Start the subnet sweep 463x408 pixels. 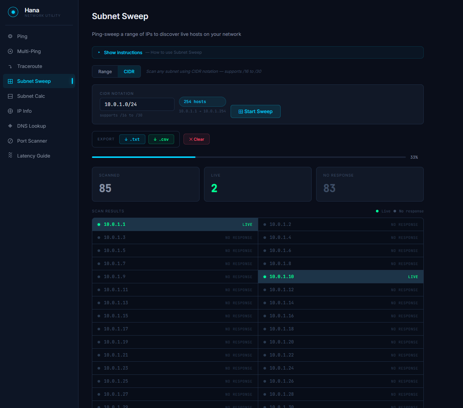click(x=256, y=111)
